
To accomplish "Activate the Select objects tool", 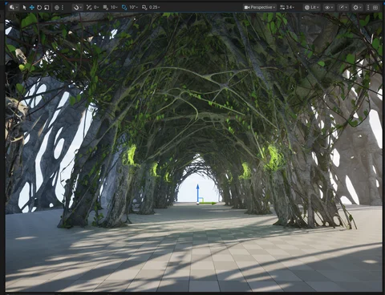I will (24, 7).
